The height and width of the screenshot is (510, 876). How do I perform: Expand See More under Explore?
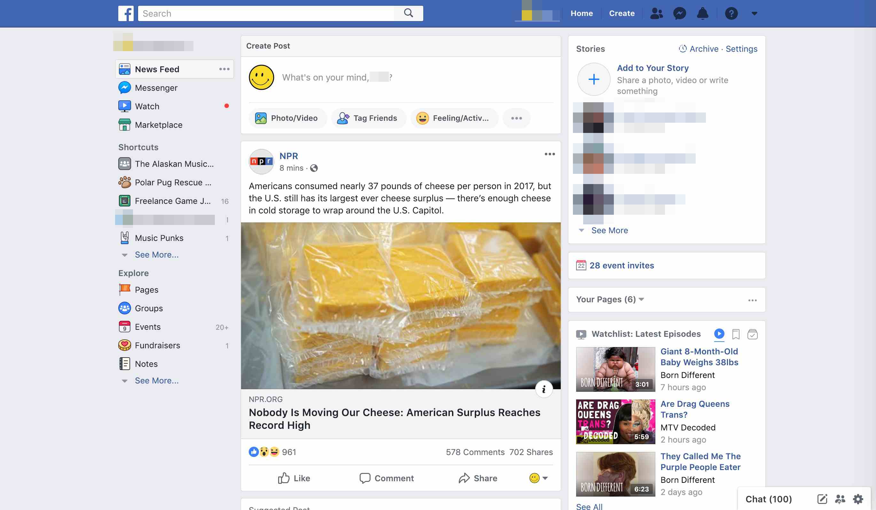pyautogui.click(x=156, y=380)
